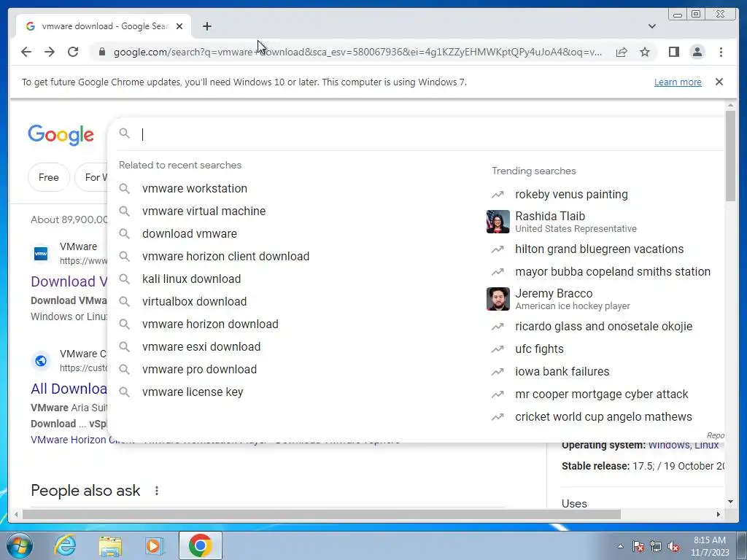
Task: Open the Windows Start menu orb
Action: [x=20, y=545]
